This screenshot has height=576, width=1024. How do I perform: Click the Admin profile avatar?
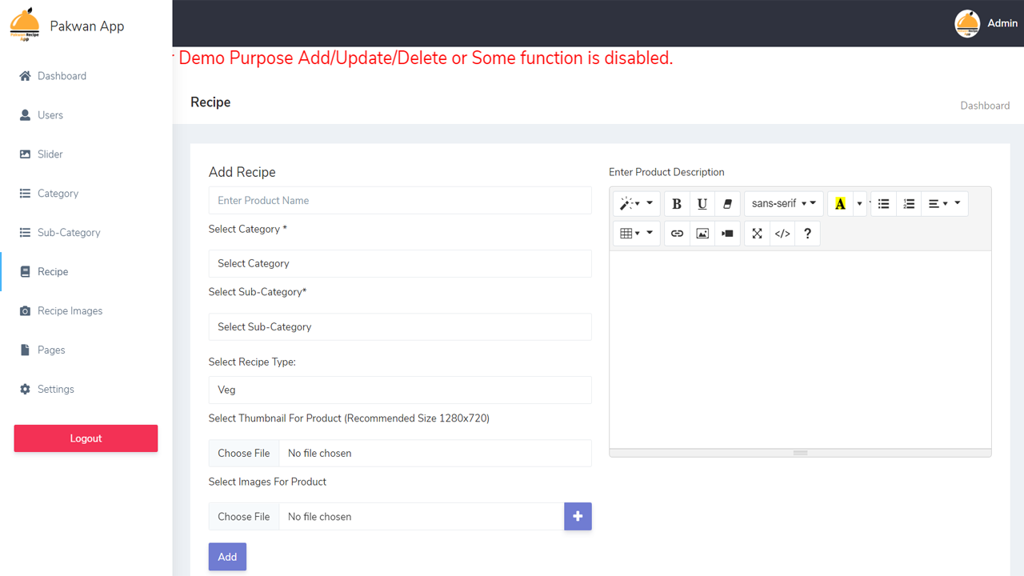(x=967, y=24)
